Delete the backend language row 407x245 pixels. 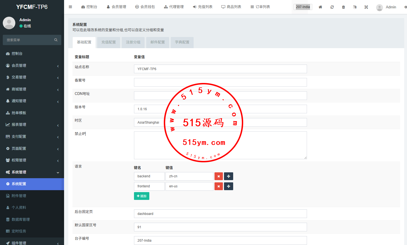(219, 176)
